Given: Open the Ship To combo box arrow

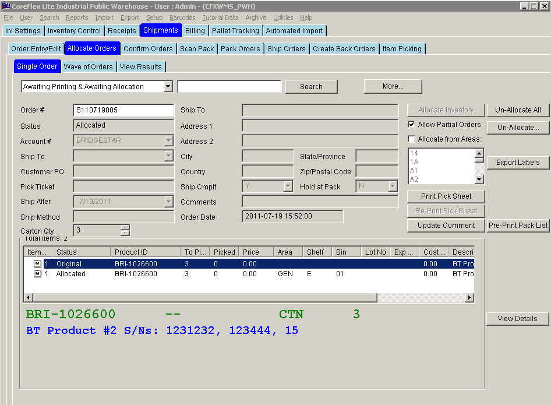Looking at the screenshot, I should pyautogui.click(x=169, y=156).
